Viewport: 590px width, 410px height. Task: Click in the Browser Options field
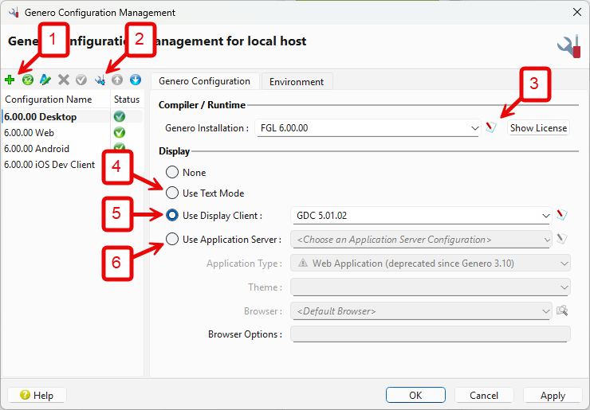pyautogui.click(x=431, y=334)
